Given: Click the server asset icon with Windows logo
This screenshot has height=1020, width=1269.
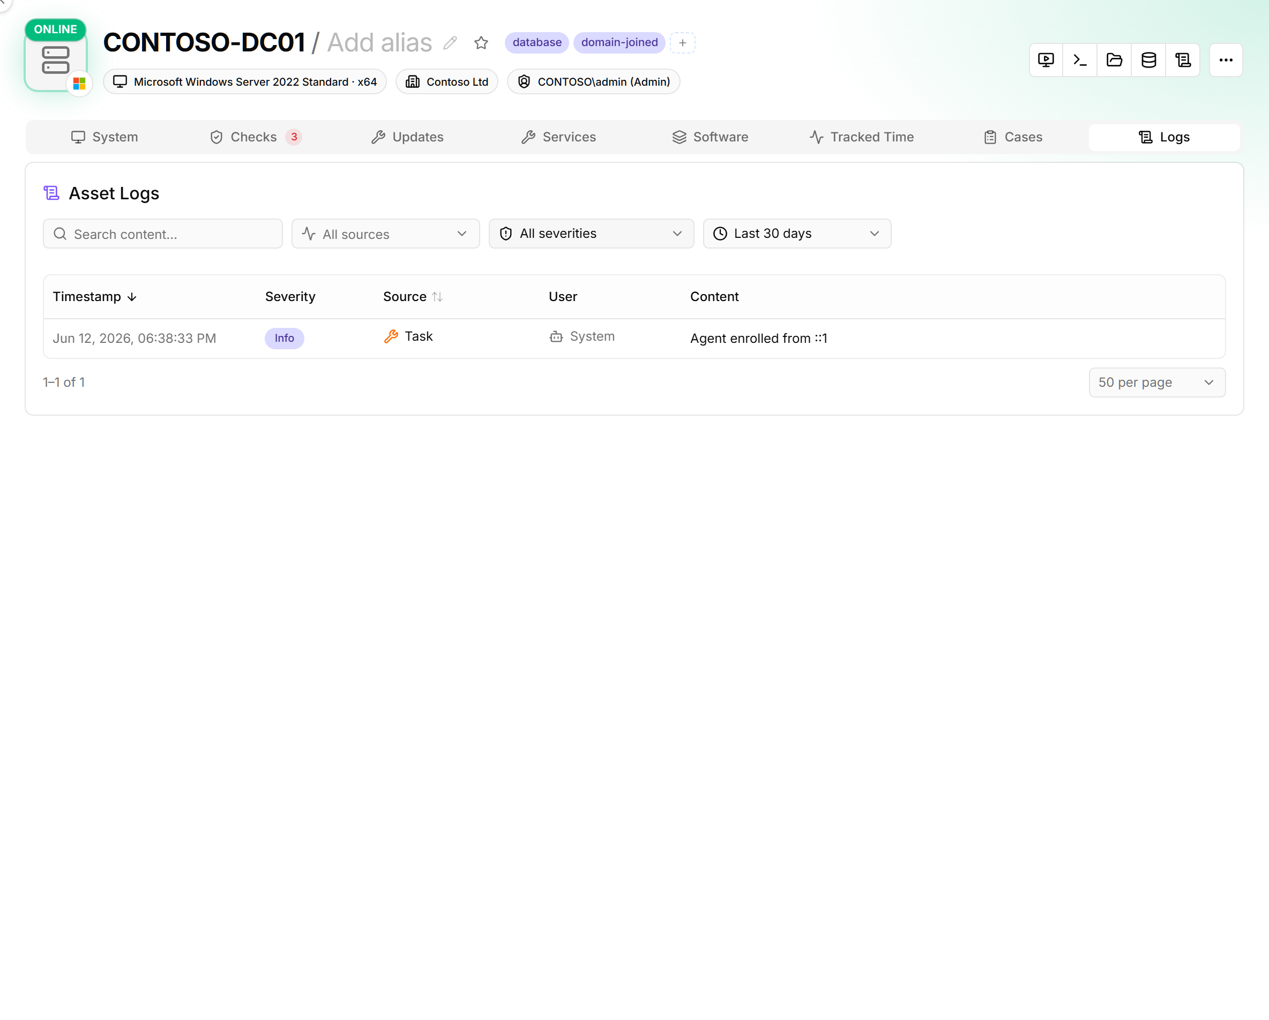Looking at the screenshot, I should tap(56, 61).
